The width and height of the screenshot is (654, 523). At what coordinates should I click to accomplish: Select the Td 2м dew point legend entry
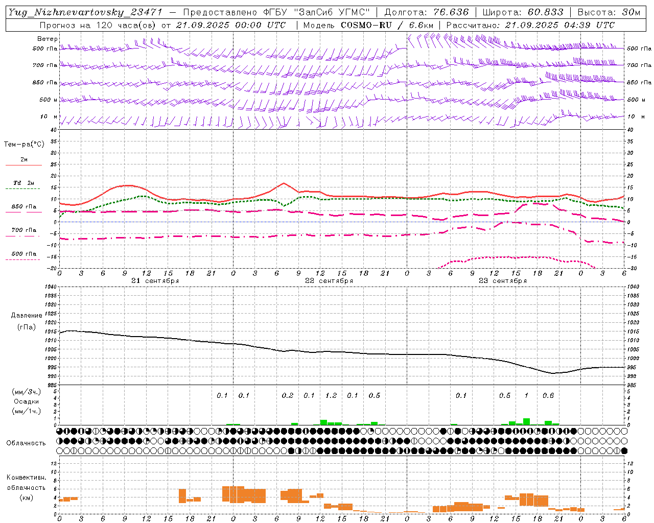[x=24, y=185]
